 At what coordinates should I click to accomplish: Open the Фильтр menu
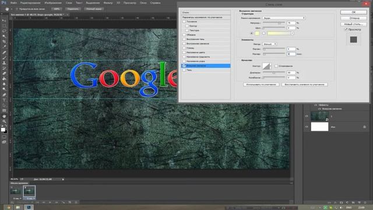pyautogui.click(x=108, y=3)
